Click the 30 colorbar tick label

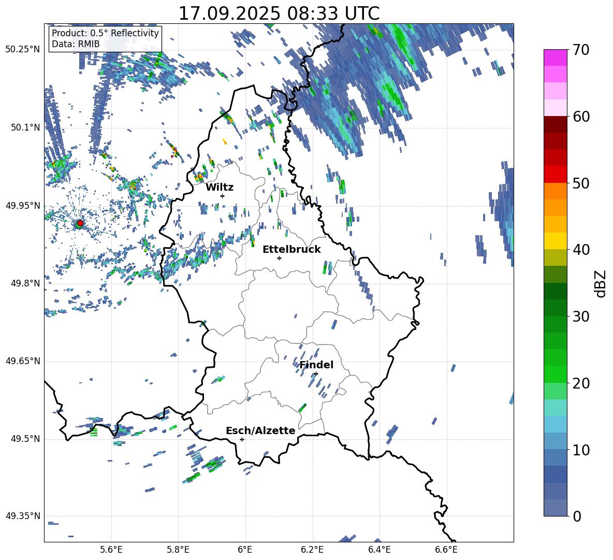[x=580, y=317]
